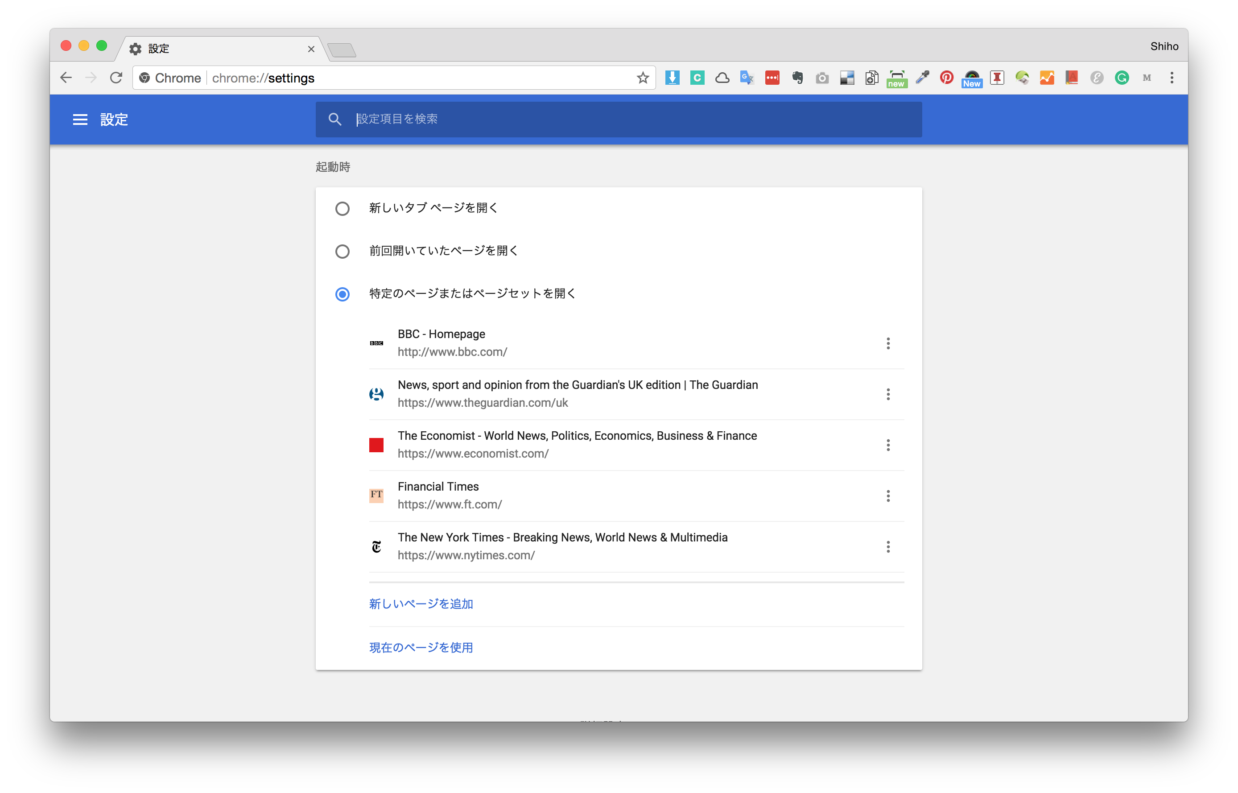This screenshot has width=1238, height=793.
Task: Click 現在のページを使用 link
Action: pyautogui.click(x=421, y=647)
